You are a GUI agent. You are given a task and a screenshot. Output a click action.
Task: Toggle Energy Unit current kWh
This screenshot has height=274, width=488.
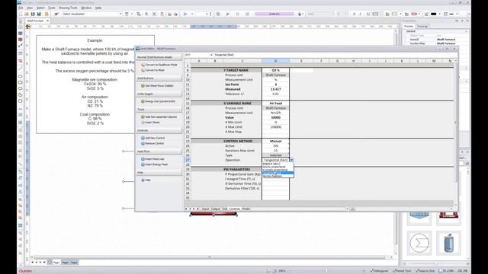(158, 101)
